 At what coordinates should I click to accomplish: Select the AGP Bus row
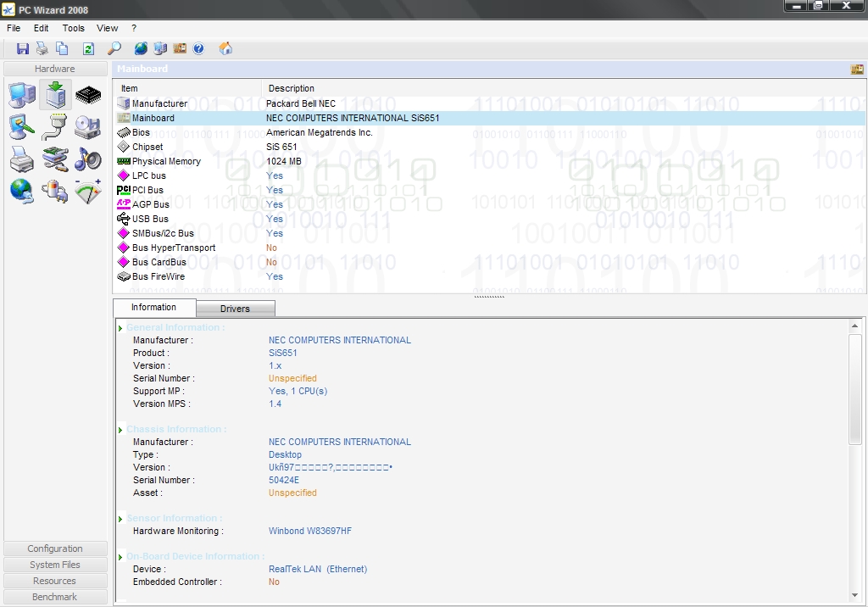pyautogui.click(x=490, y=204)
